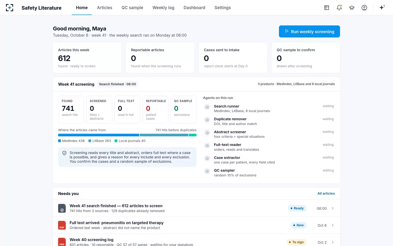393x246 pixels.
Task: Expand the Week 41 search finished row chevron
Action: [x=333, y=208]
